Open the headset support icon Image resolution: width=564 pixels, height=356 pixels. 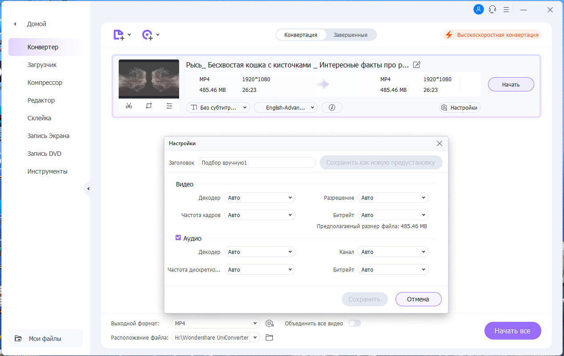(492, 9)
